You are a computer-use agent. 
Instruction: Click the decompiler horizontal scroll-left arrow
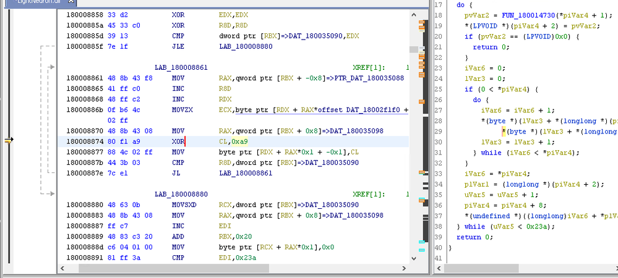(438, 268)
